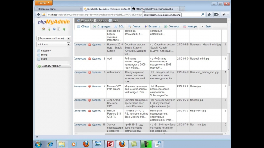Viewport: 264px width, 148px height.
Task: Click the Firefox home button icon
Action: (x=209, y=15)
